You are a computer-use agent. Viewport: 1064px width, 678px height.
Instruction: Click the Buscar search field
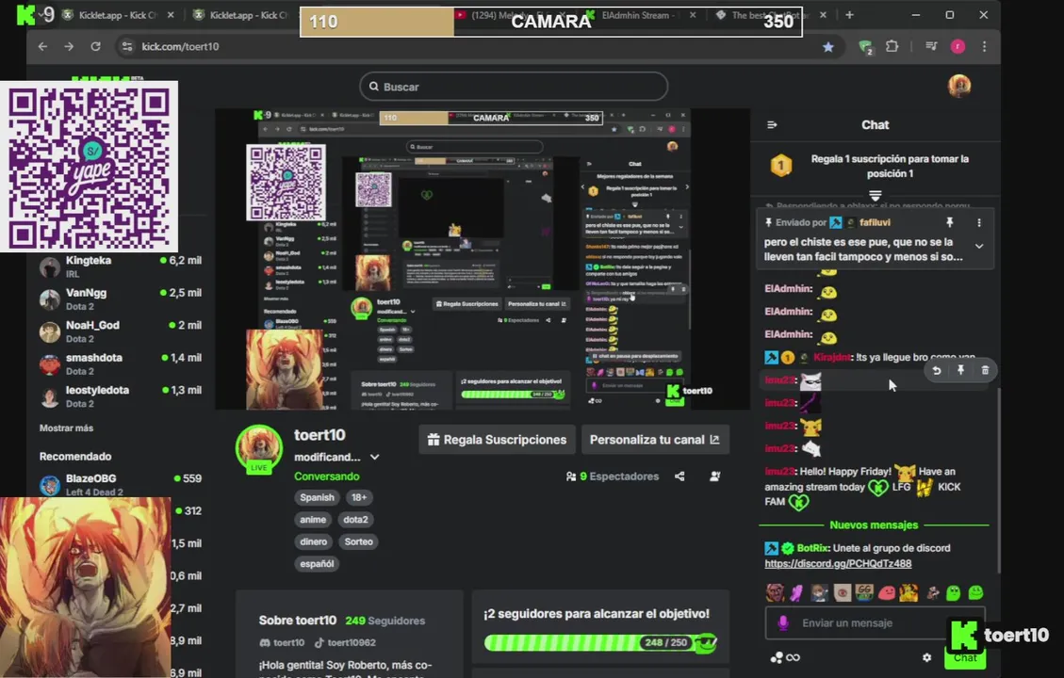click(514, 87)
